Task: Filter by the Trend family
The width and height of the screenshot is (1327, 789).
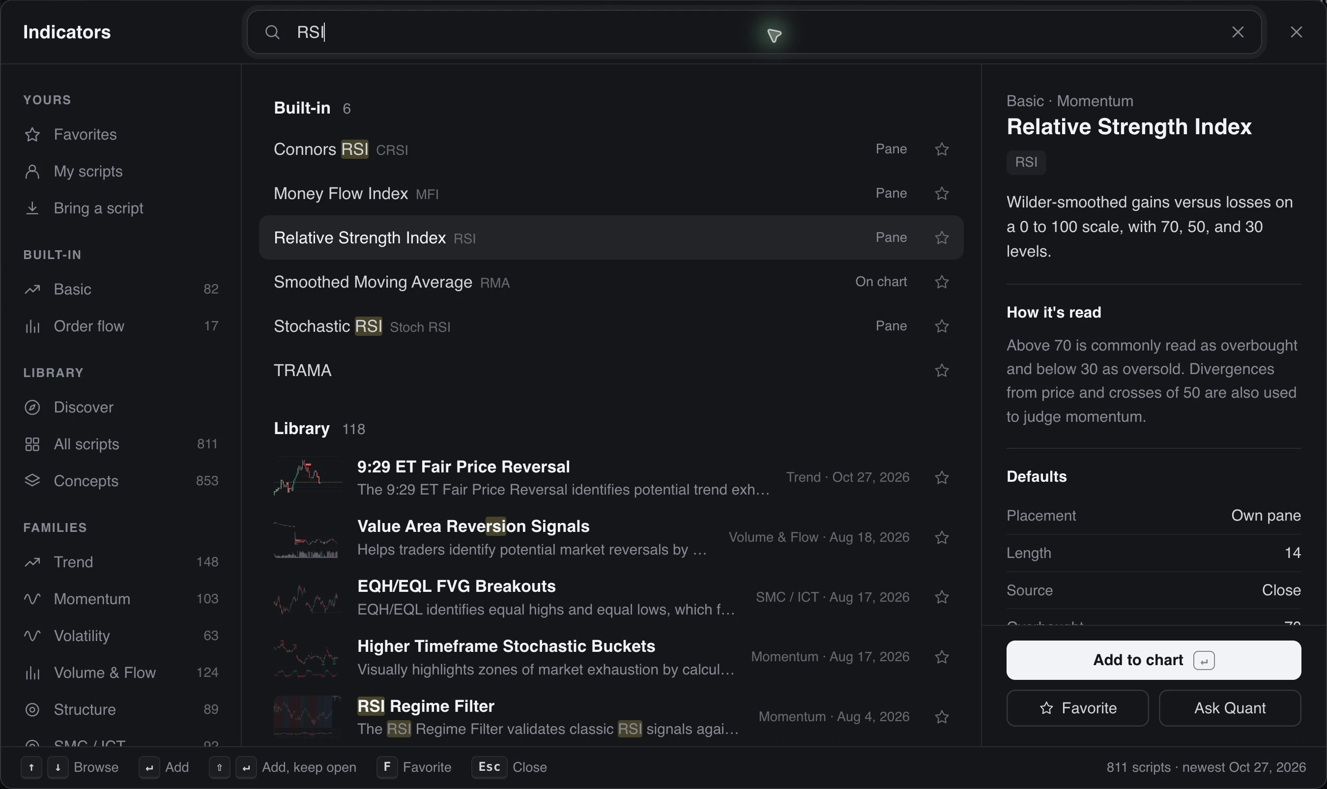Action: pos(121,561)
